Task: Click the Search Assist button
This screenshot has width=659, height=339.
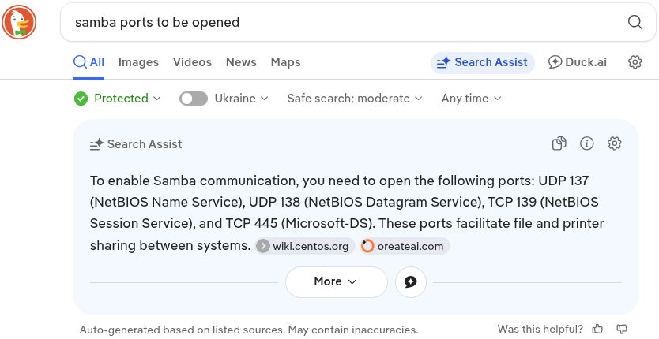Action: click(x=483, y=62)
